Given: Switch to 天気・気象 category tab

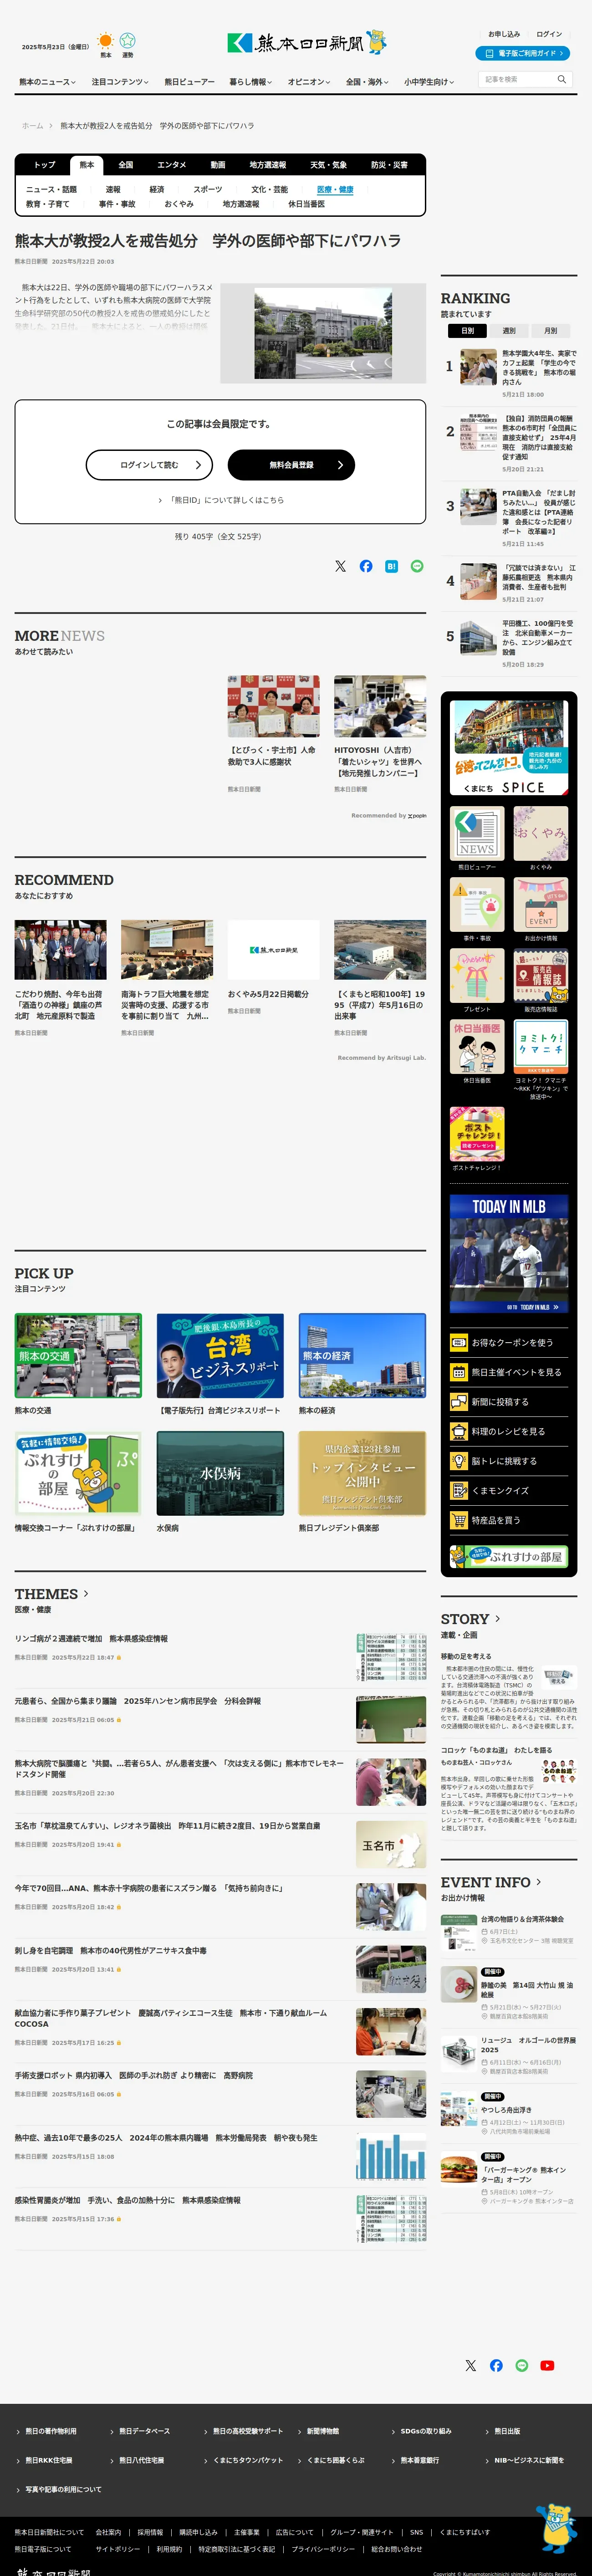Looking at the screenshot, I should point(328,165).
